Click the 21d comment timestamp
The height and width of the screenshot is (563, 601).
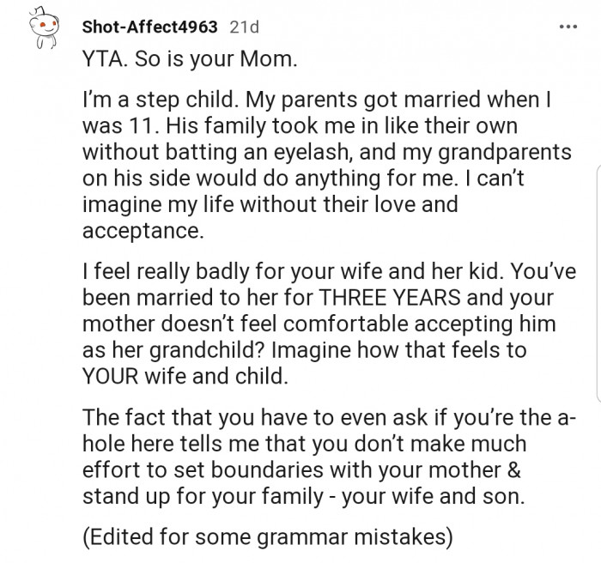(x=244, y=27)
